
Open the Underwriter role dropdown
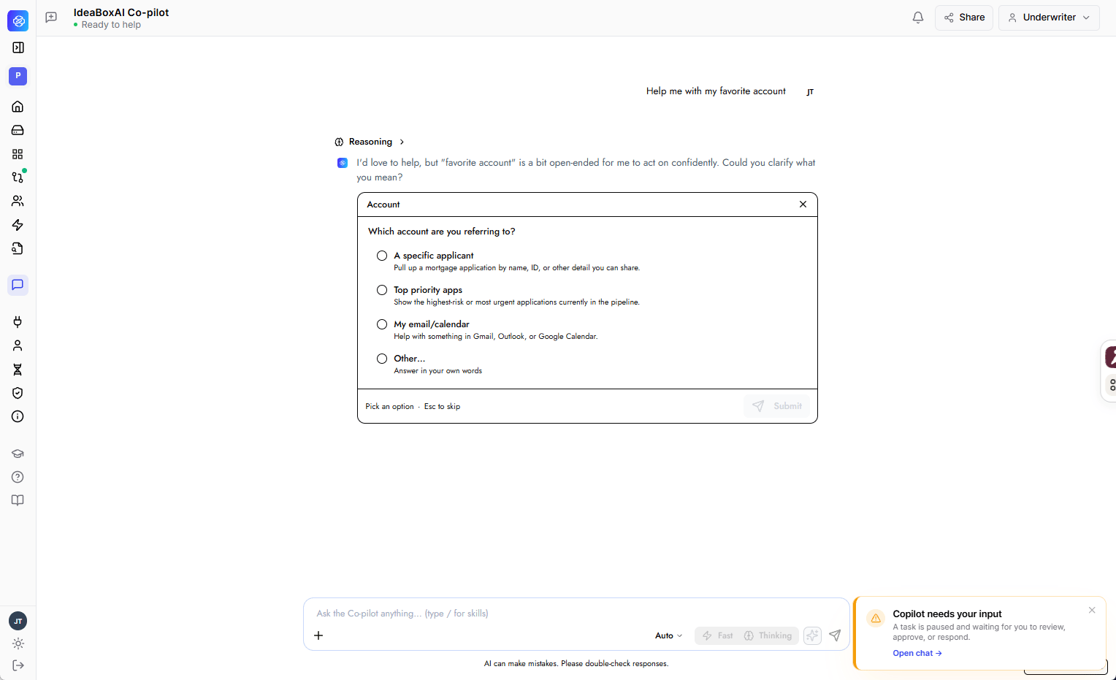click(1049, 18)
